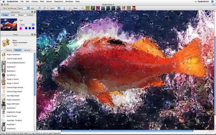Click the pink thumbnail in the toolbar strip
Screen dimensions: 216x135
click(x=98, y=8)
